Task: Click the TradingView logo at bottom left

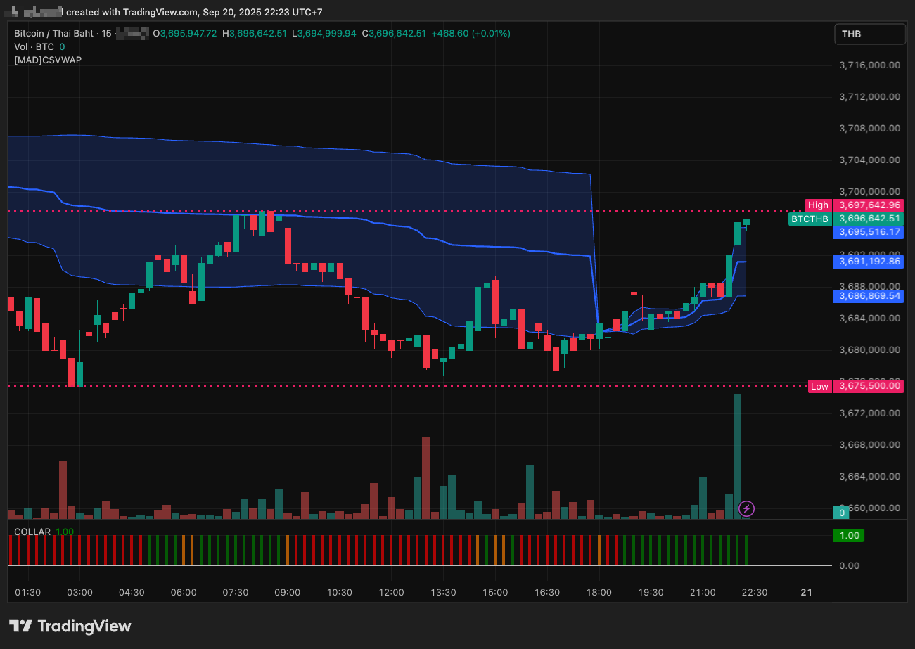Action: point(70,626)
